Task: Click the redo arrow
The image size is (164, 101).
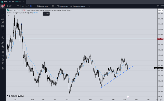Action: (x=93, y=6)
